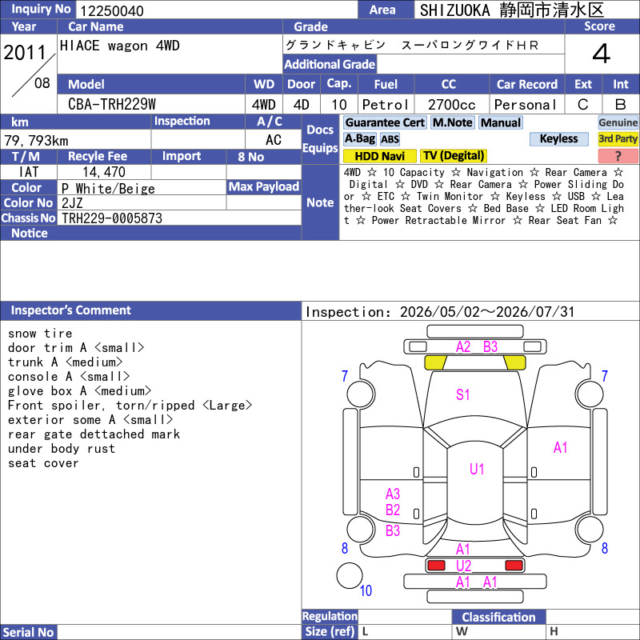Select the Keyless equipment badge
This screenshot has height=640, width=640.
[x=558, y=138]
